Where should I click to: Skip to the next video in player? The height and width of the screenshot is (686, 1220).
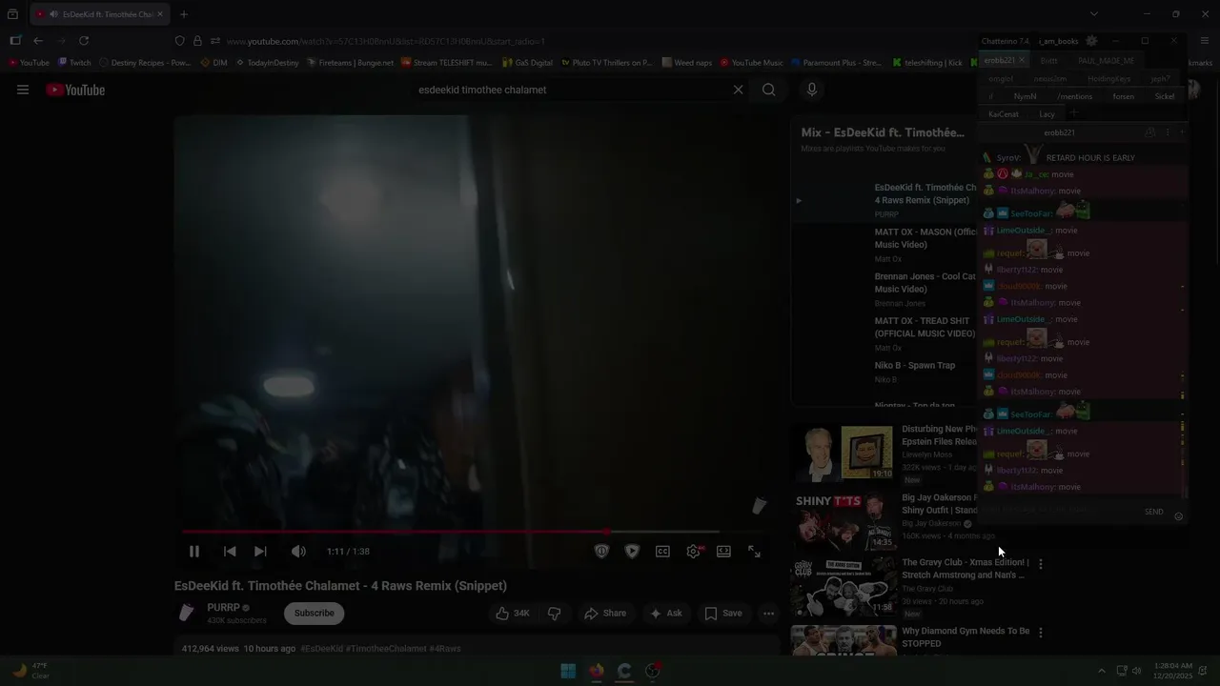point(260,551)
